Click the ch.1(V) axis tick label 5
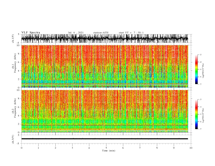 click(x=19, y=34)
